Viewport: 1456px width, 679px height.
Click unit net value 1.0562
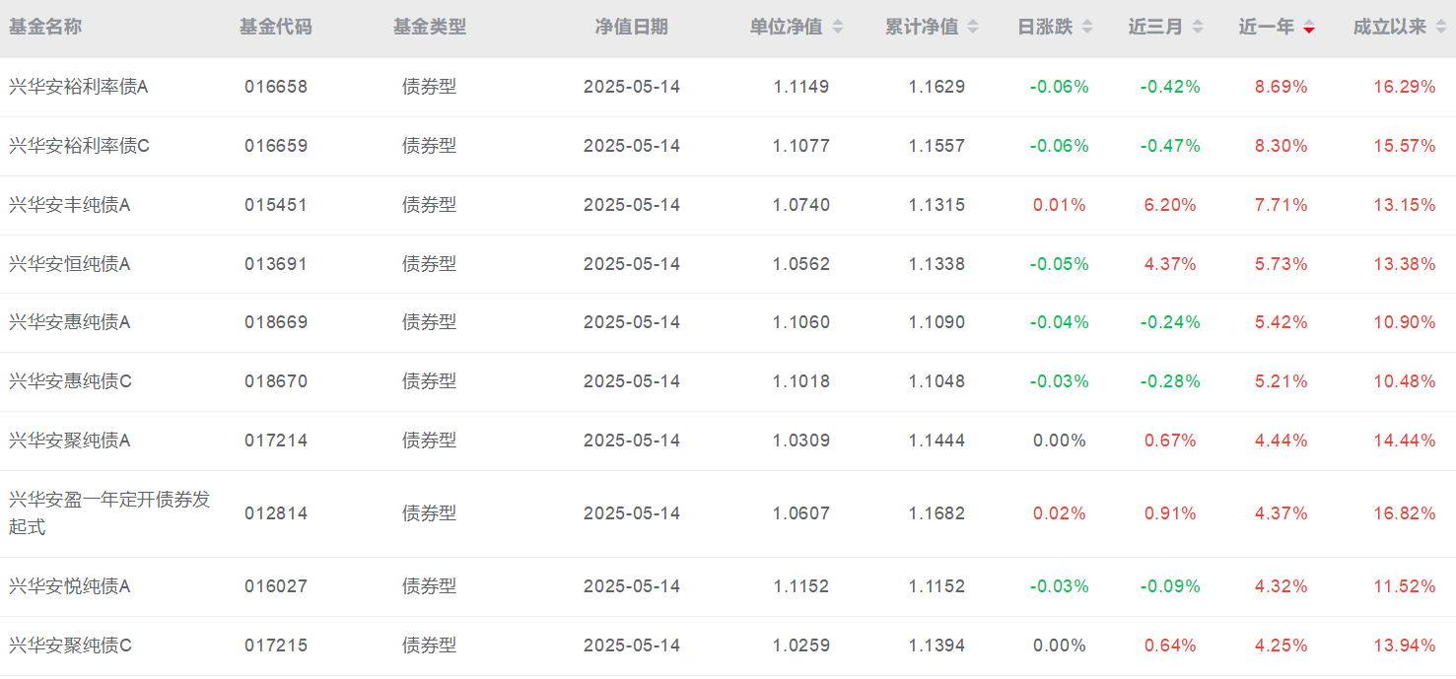[x=801, y=264]
